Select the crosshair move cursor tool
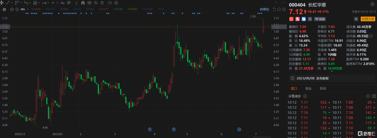The width and height of the screenshot is (377, 138). (x=2, y=3)
